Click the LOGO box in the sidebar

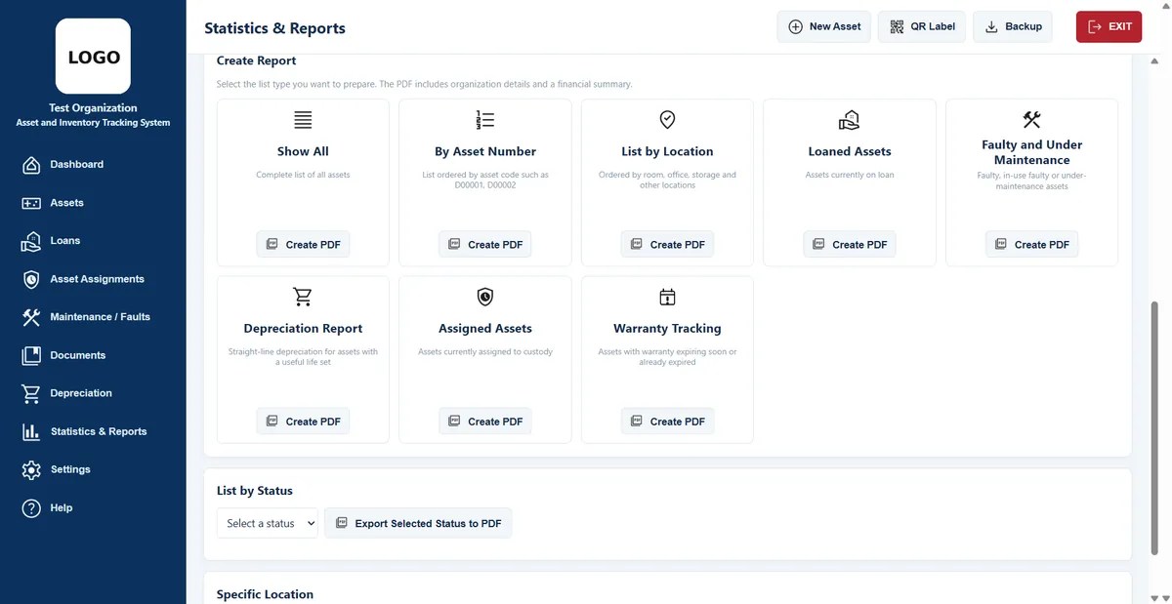click(93, 57)
